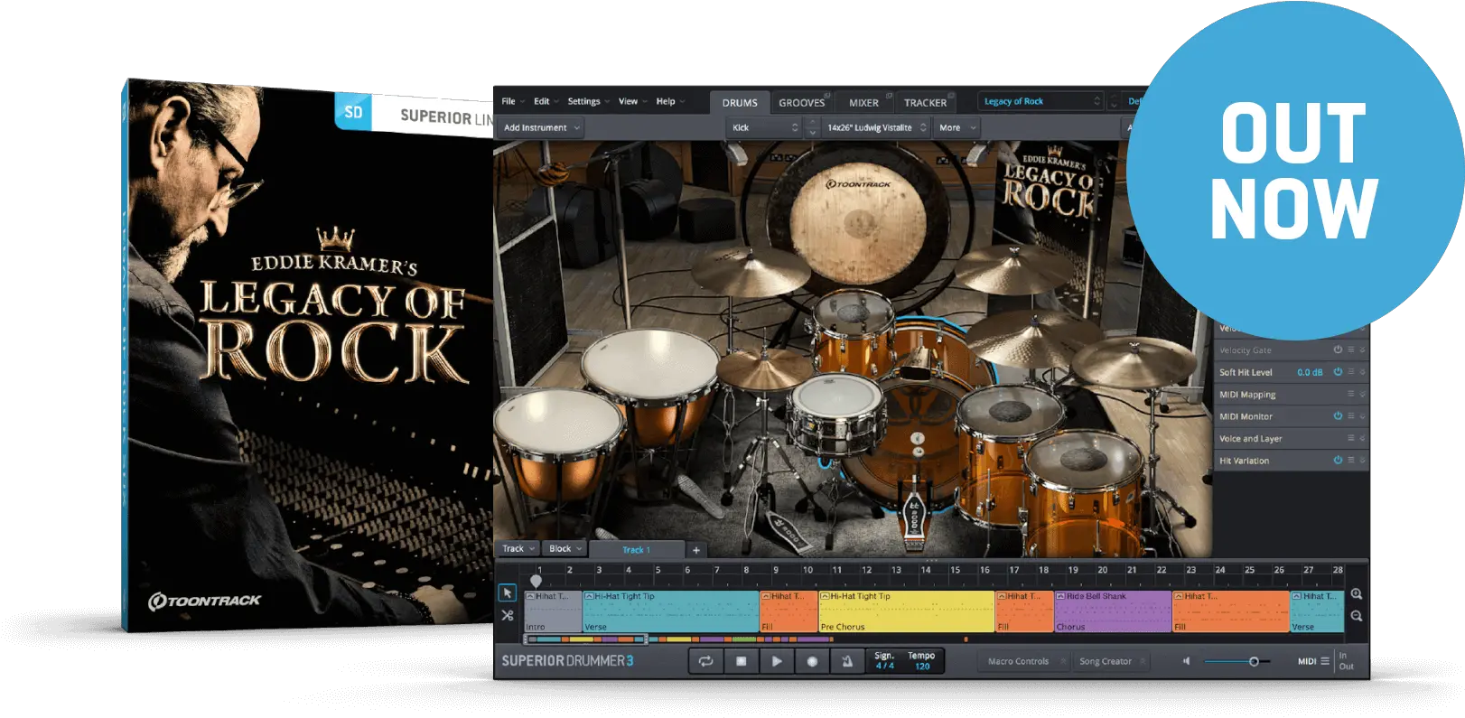
Task: Switch to the GROOVES tab
Action: (801, 102)
